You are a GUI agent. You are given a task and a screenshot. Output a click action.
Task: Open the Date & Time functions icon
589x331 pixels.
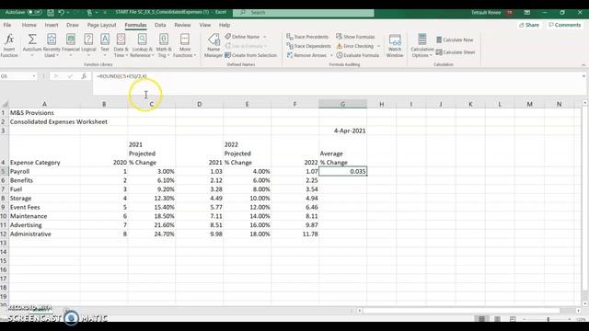coord(121,39)
